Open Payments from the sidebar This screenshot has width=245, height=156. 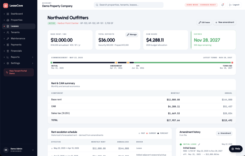[x=19, y=45]
